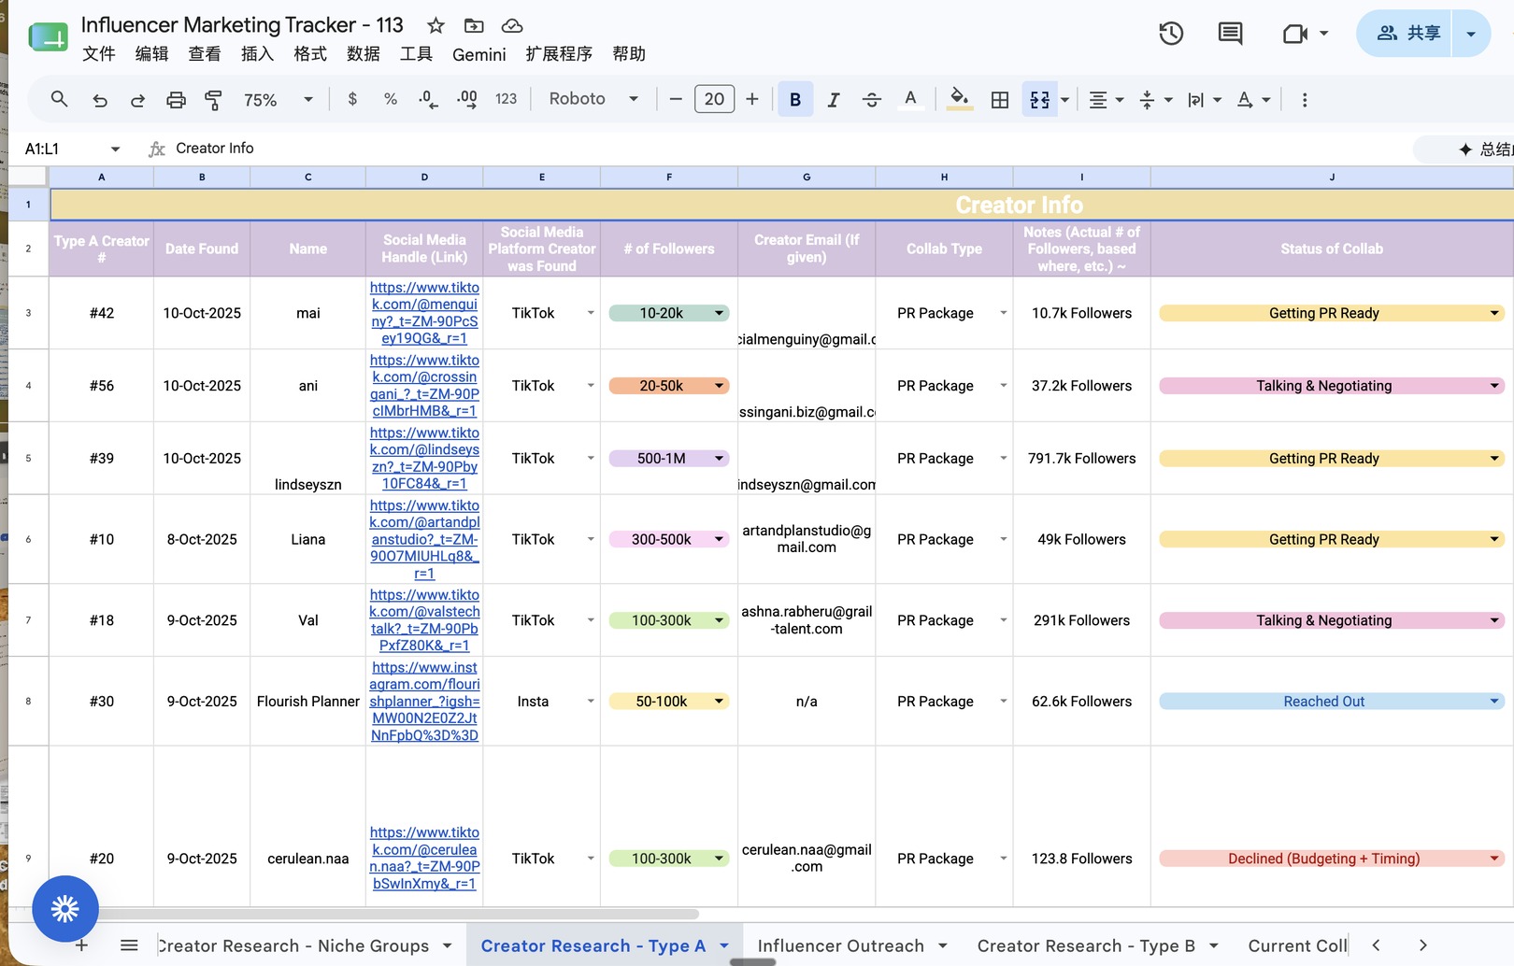1514x966 pixels.
Task: Click the blue floating assistant button
Action: (x=65, y=908)
